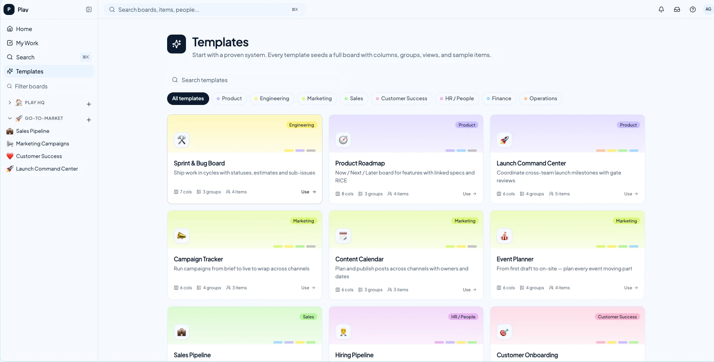Open notifications bell
Screen dimensions: 714x362
(x=661, y=9)
